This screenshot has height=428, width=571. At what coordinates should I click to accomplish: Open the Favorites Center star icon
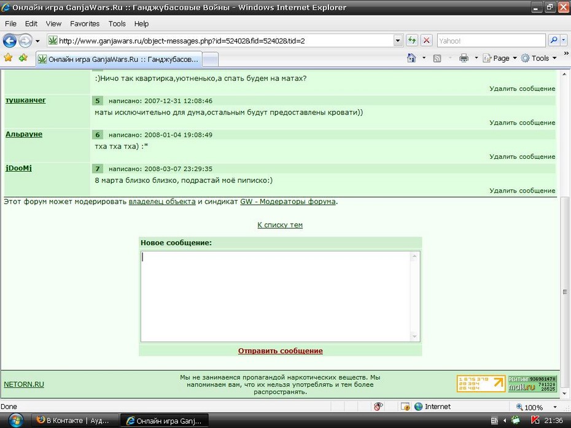coord(8,58)
